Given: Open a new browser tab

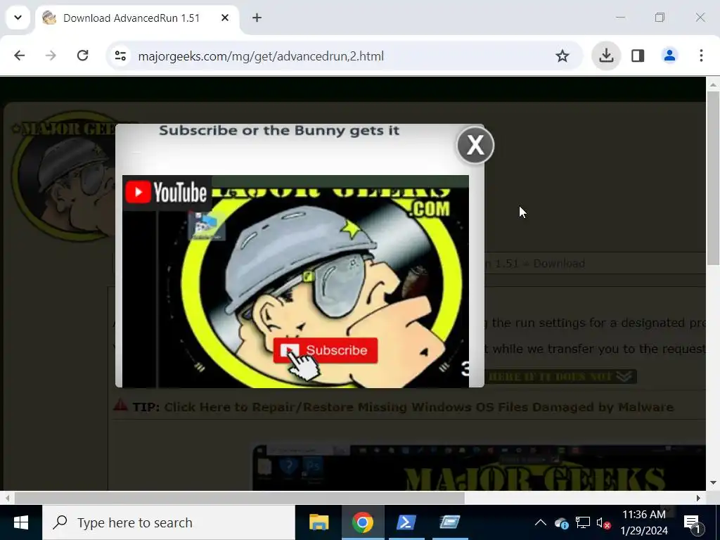Looking at the screenshot, I should tap(257, 18).
